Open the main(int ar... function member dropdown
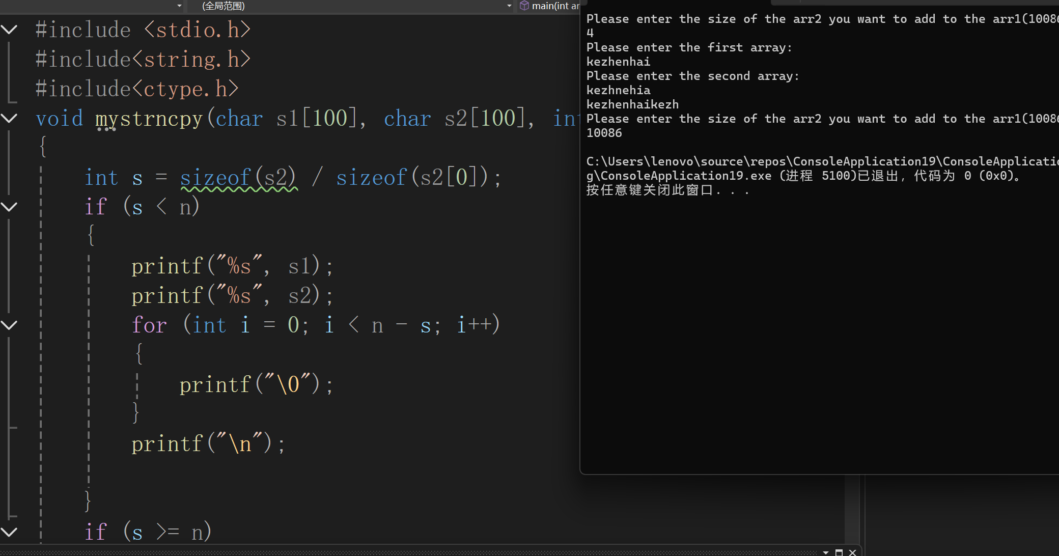The height and width of the screenshot is (556, 1059). pos(555,6)
